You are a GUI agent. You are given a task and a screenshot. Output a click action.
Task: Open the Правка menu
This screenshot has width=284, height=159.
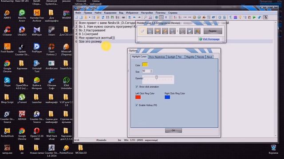(88, 13)
